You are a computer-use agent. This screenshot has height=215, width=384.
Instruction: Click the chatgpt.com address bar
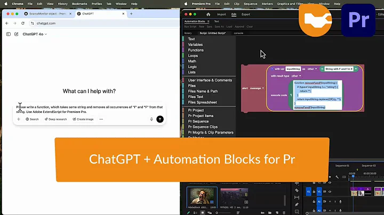pyautogui.click(x=105, y=23)
